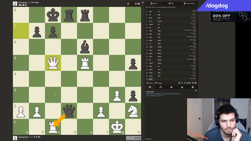Click the highlighted a7 square
251x141 pixels.
(x=21, y=31)
